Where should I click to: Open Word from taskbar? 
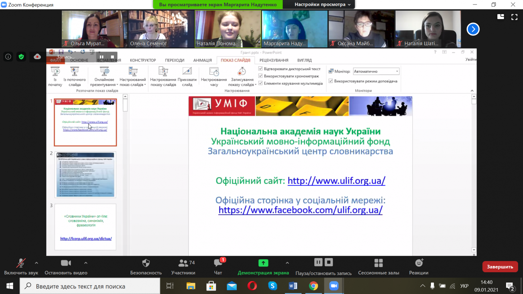point(293,286)
